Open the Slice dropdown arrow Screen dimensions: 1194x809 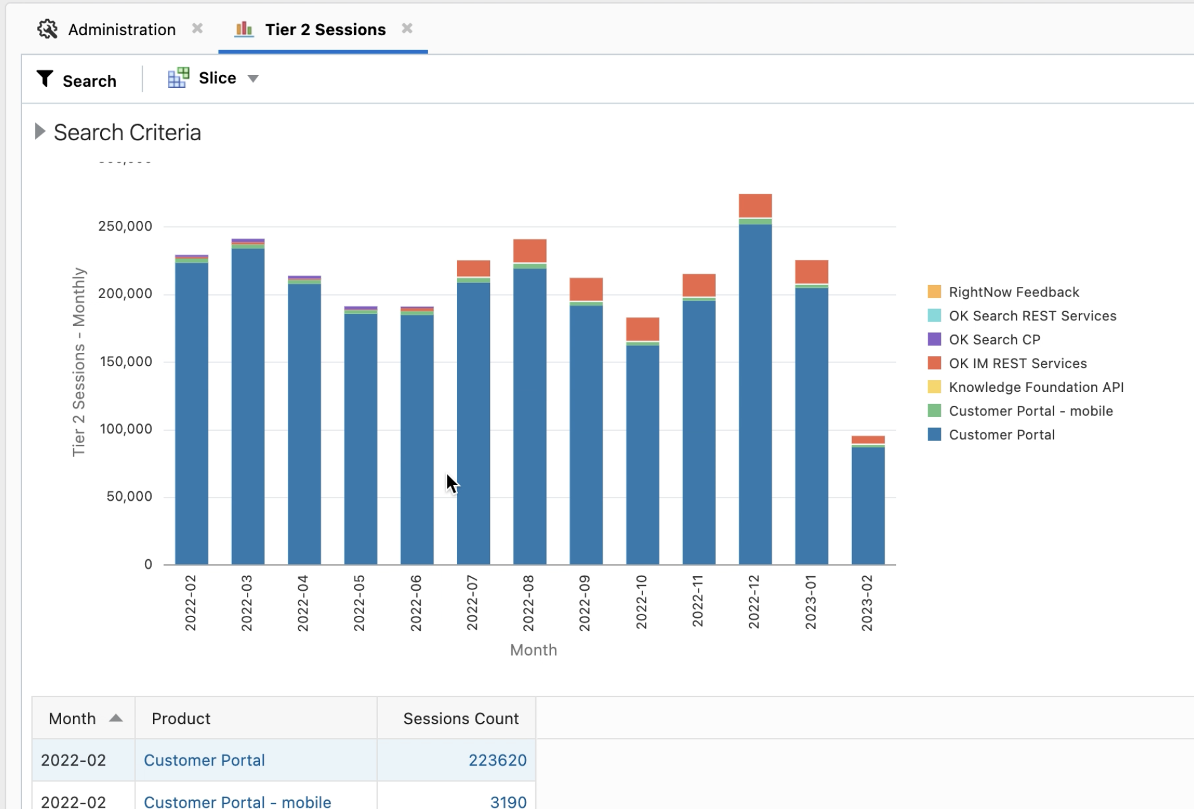tap(253, 79)
